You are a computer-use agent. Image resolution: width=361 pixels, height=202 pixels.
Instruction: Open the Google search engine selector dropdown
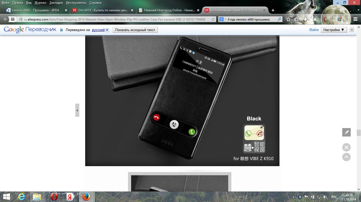pos(223,19)
